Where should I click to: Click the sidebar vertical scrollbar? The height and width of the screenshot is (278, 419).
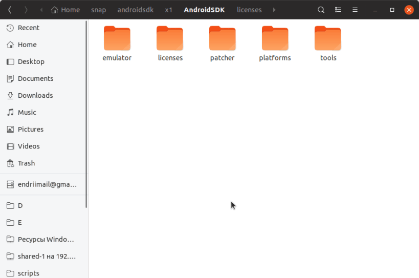click(86, 114)
